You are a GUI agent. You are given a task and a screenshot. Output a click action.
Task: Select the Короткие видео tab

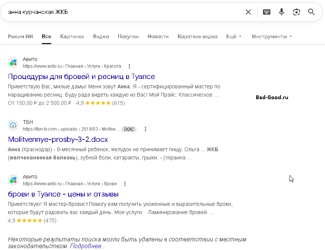coord(197,36)
